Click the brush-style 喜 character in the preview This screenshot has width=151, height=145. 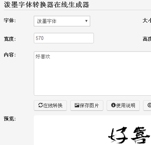pyautogui.click(x=140, y=135)
